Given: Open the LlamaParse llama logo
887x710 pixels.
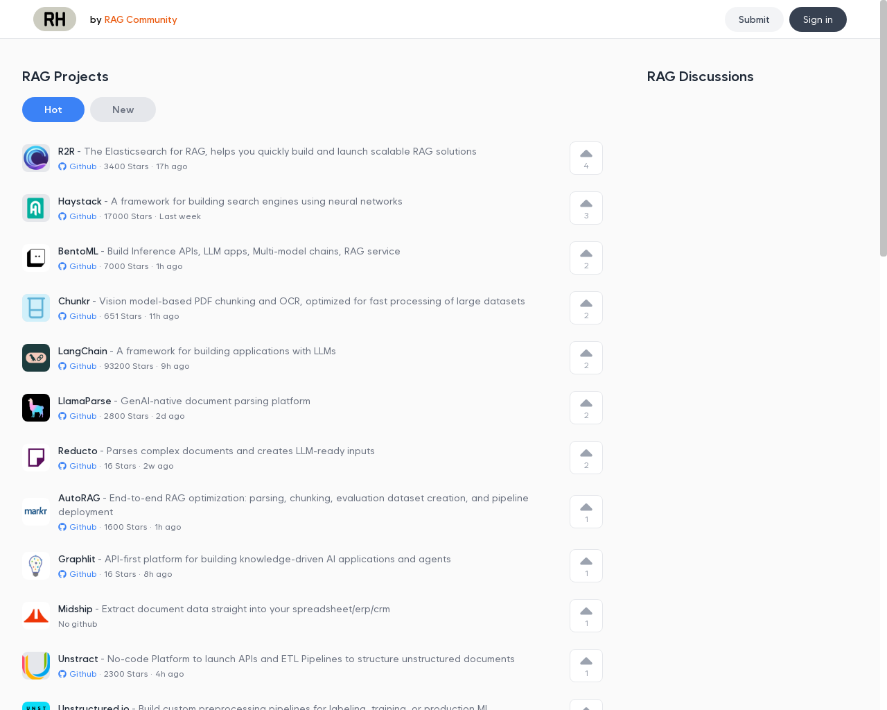Looking at the screenshot, I should point(36,408).
